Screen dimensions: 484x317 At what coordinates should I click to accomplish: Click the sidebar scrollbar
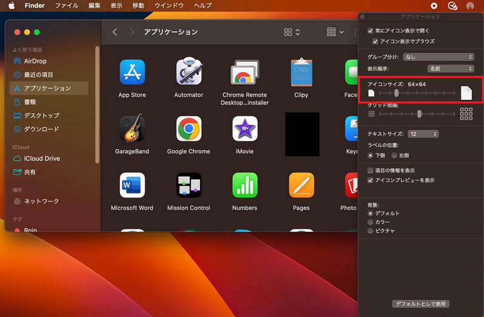[x=97, y=105]
